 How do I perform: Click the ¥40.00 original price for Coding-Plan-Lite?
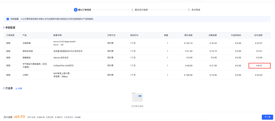(189, 66)
